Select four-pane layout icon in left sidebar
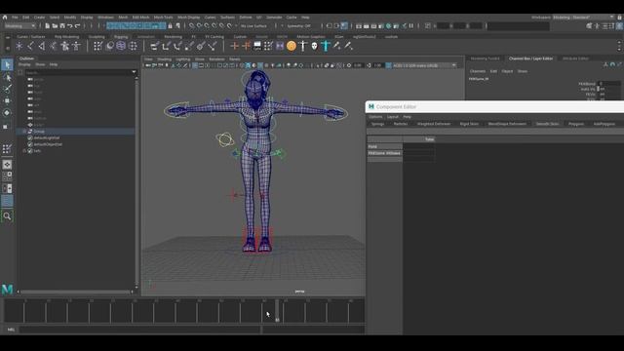The image size is (624, 351). 7,176
